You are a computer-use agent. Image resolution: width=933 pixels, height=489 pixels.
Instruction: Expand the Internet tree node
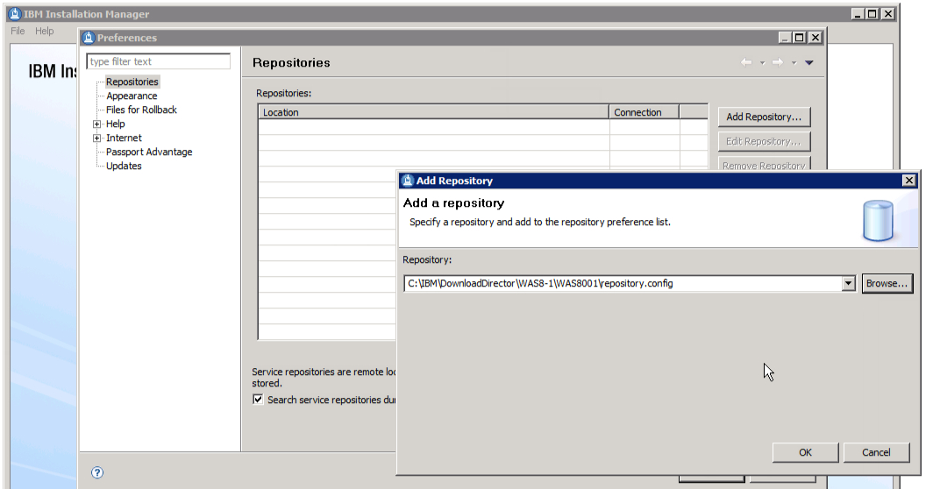(x=97, y=138)
